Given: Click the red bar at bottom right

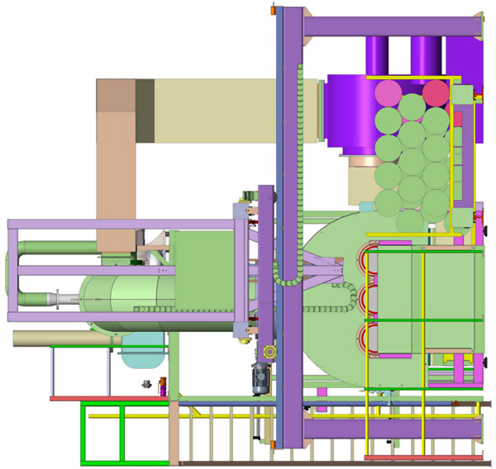Looking at the screenshot, I should [422, 457].
